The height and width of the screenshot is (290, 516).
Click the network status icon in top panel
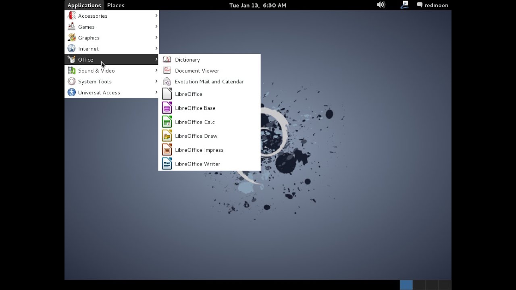pos(404,5)
